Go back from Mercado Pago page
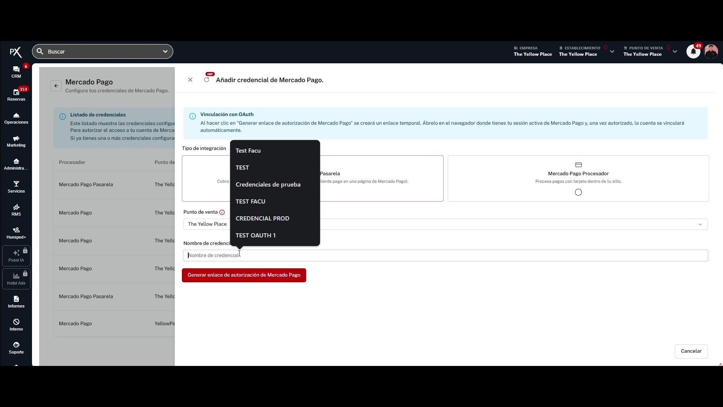This screenshot has width=723, height=407. (x=56, y=86)
